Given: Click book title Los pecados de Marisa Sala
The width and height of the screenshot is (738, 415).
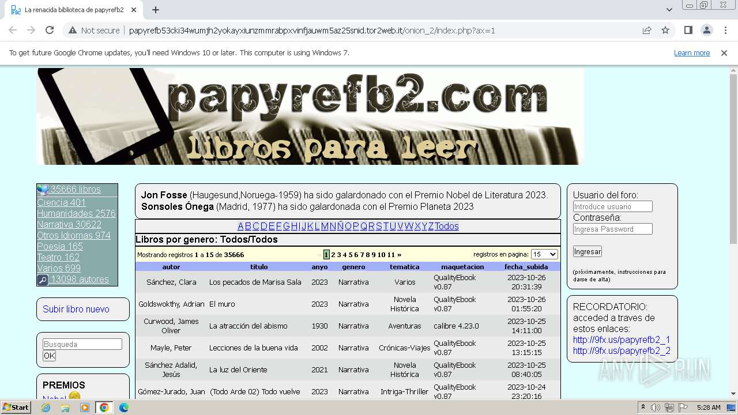Looking at the screenshot, I should (255, 282).
